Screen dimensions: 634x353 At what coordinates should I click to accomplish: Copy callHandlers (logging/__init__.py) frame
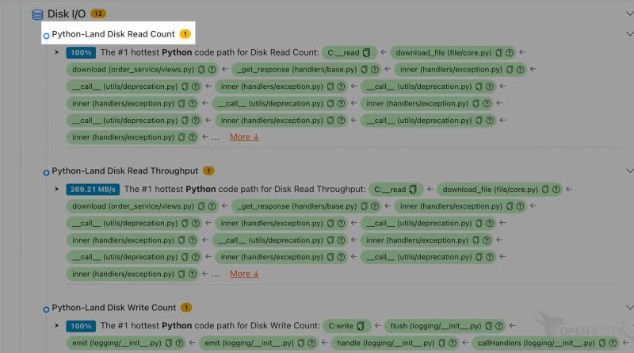(x=602, y=343)
